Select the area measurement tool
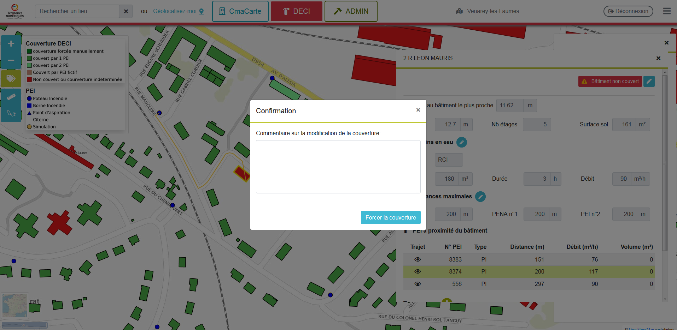 (x=11, y=113)
